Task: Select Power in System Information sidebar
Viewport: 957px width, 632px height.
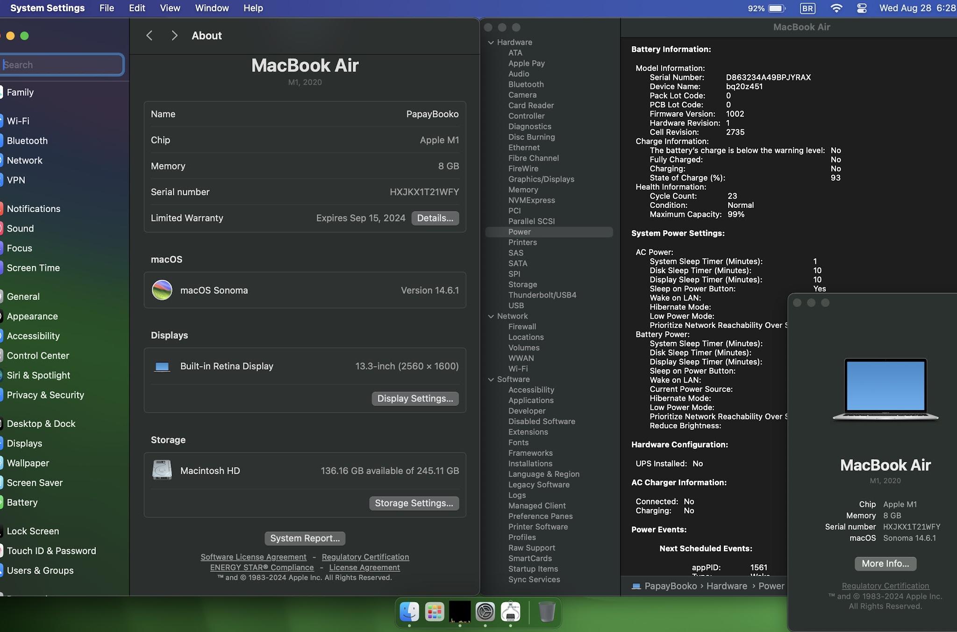Action: (x=549, y=232)
